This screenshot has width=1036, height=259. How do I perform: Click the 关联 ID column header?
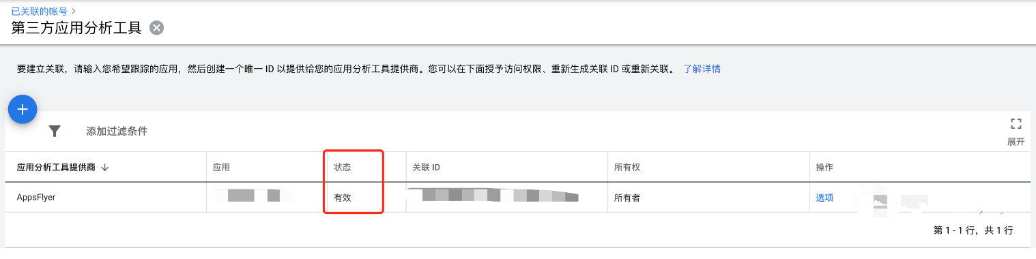tap(427, 168)
